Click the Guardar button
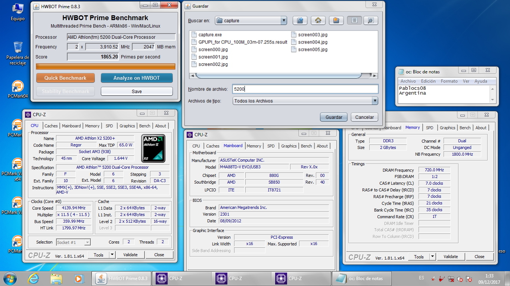This screenshot has width=510, height=286. (x=334, y=117)
